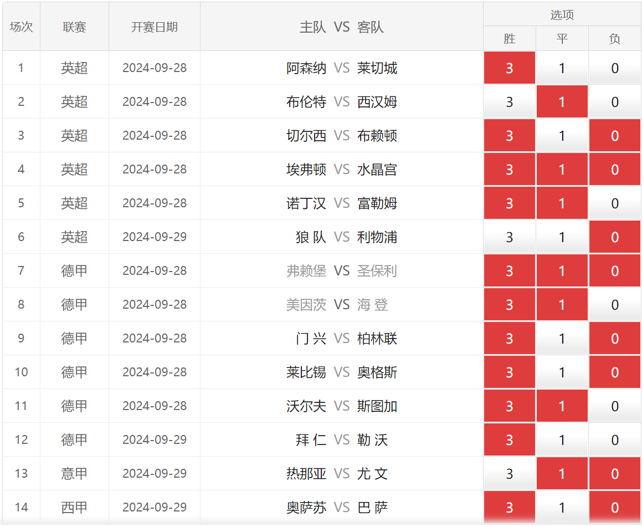Screen dimensions: 642x527
Task: Select win option 3 for 狼队 vs 利物浦
Action: pos(510,237)
